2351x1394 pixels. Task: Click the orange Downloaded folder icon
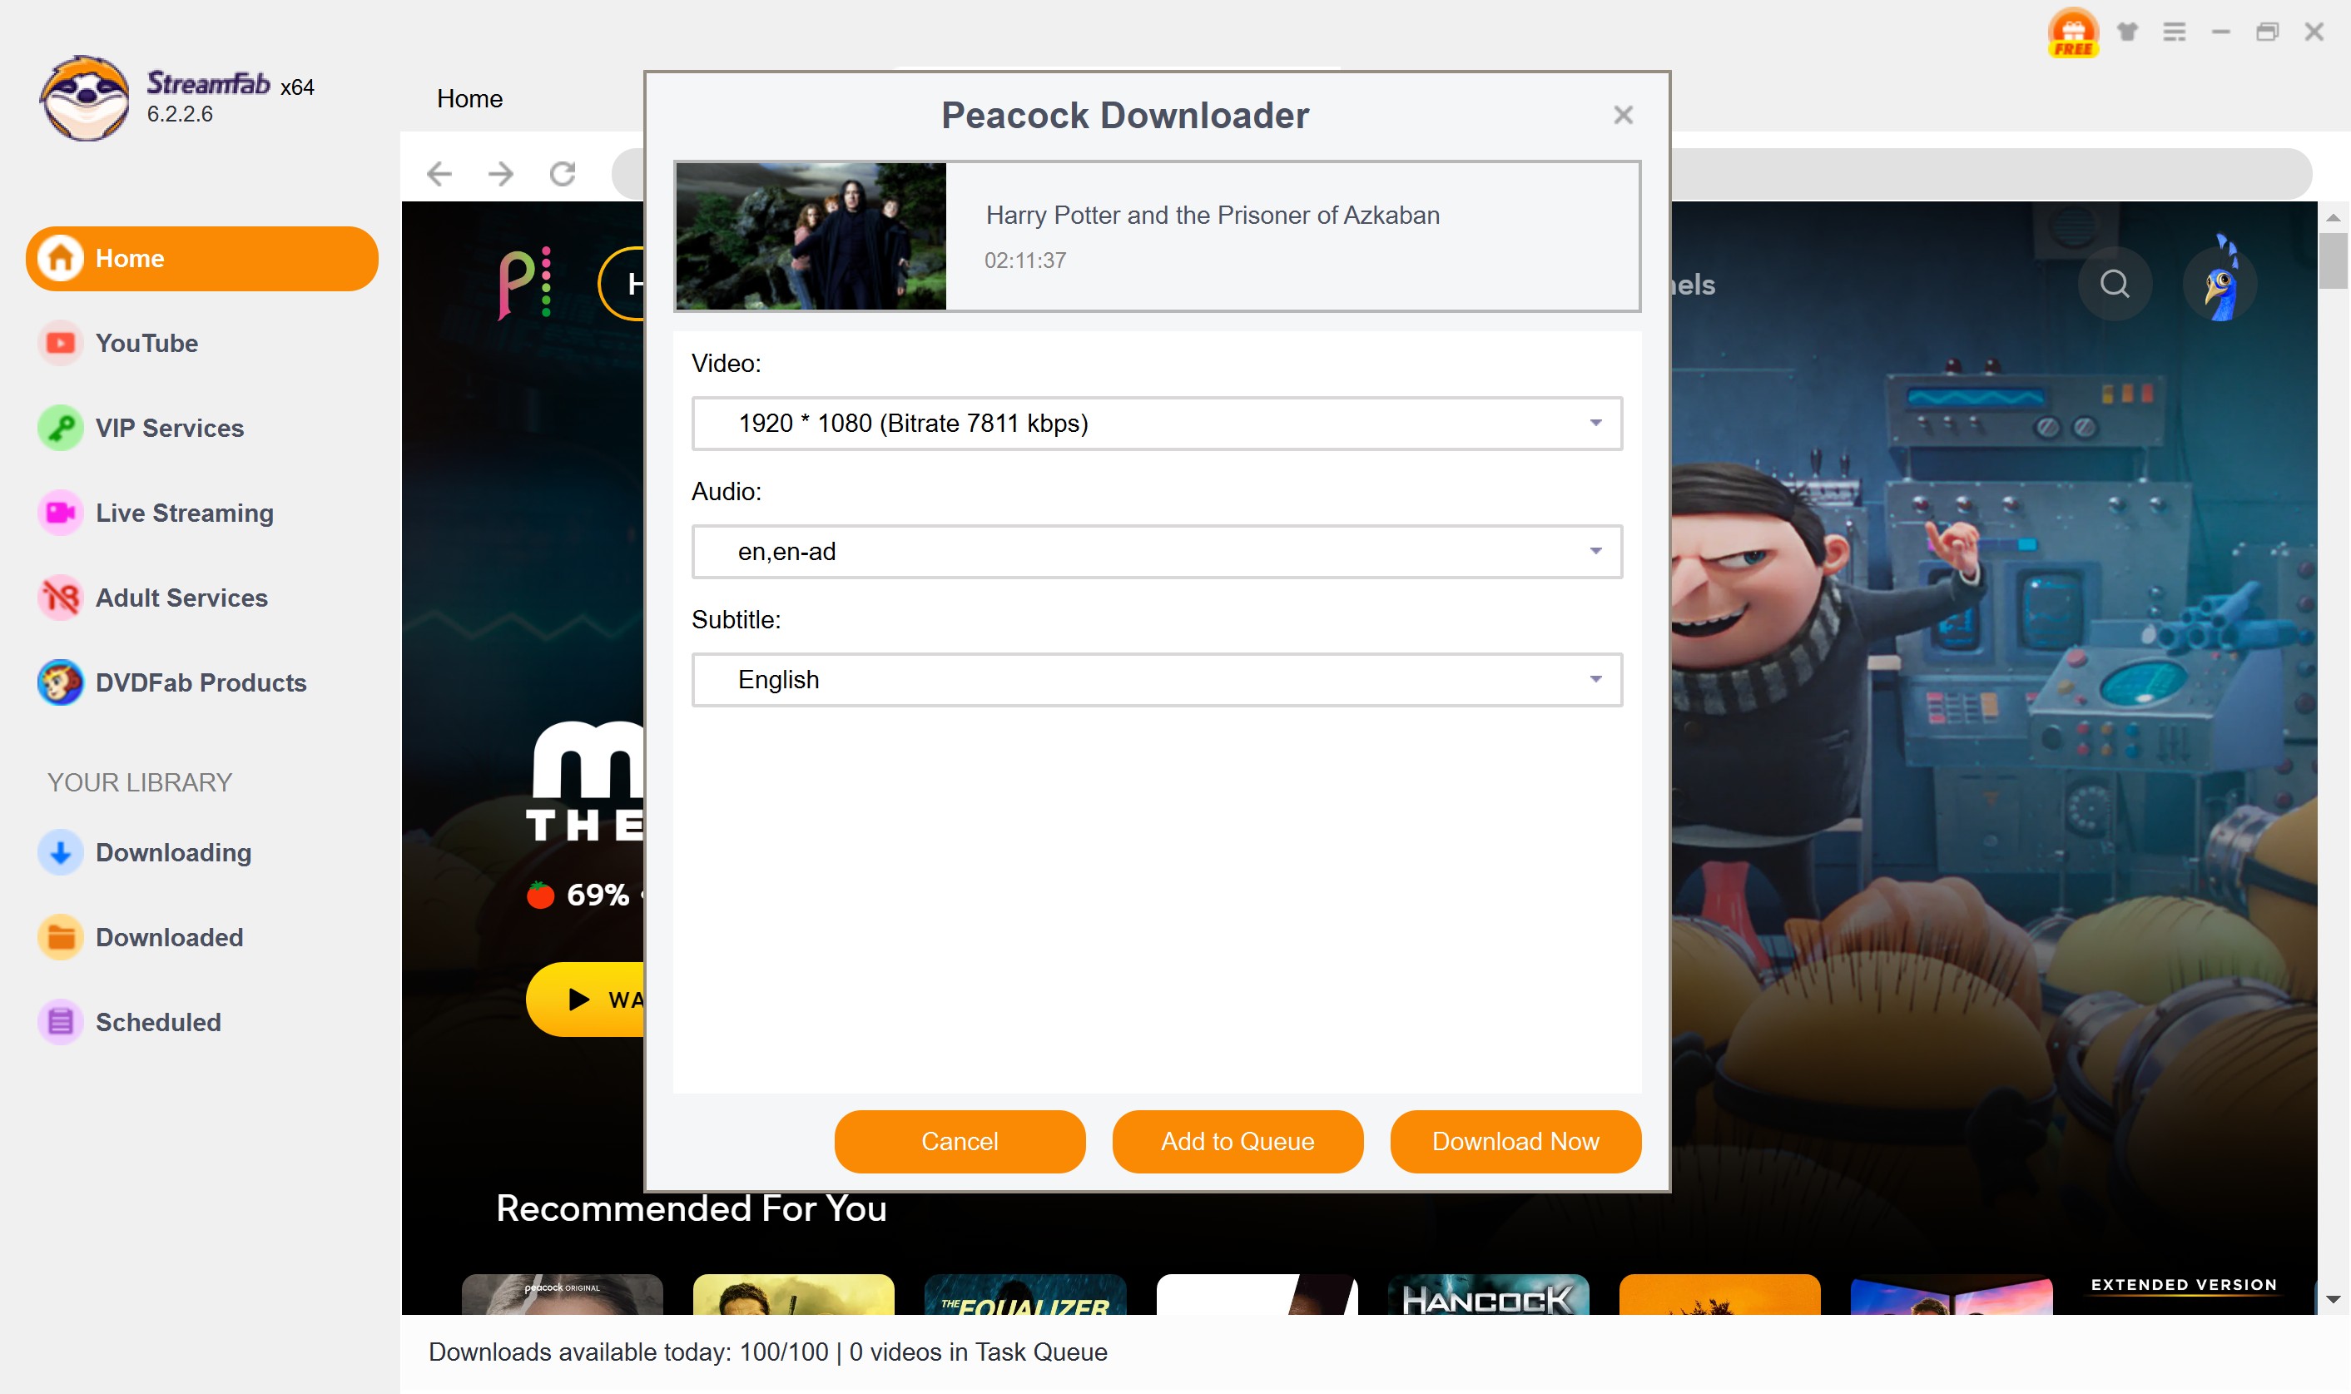(x=61, y=937)
